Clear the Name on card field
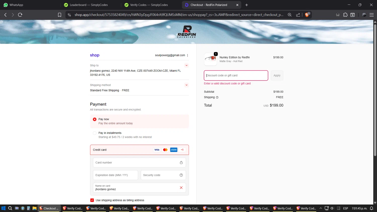This screenshot has height=212, width=377. click(x=181, y=188)
